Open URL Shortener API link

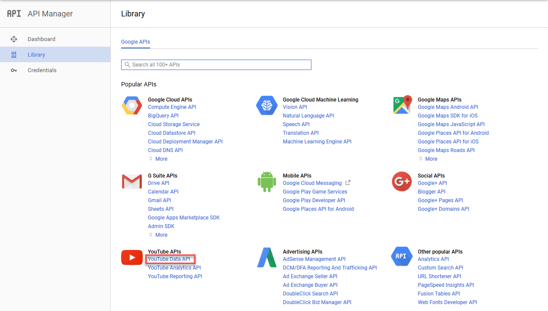439,276
